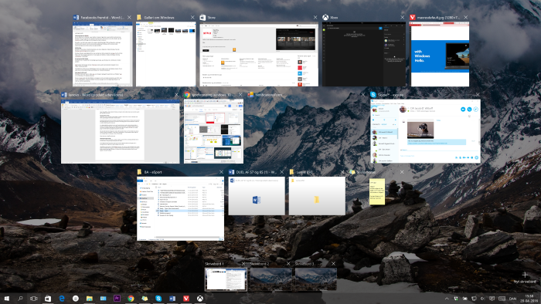Select the Store window preview

pyautogui.click(x=259, y=54)
